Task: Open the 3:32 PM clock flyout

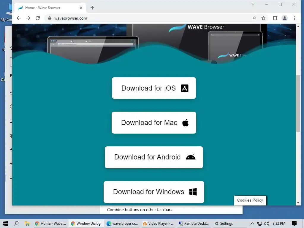Action: [x=279, y=224]
